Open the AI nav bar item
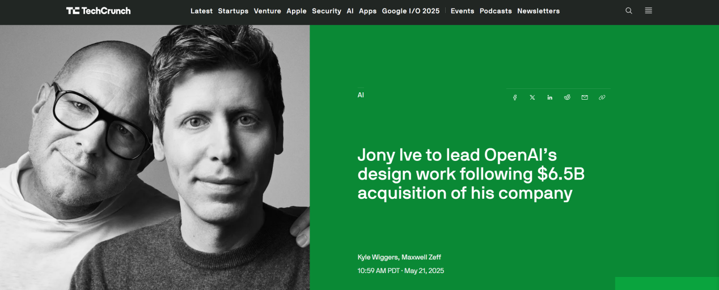This screenshot has height=290, width=719. tap(350, 11)
